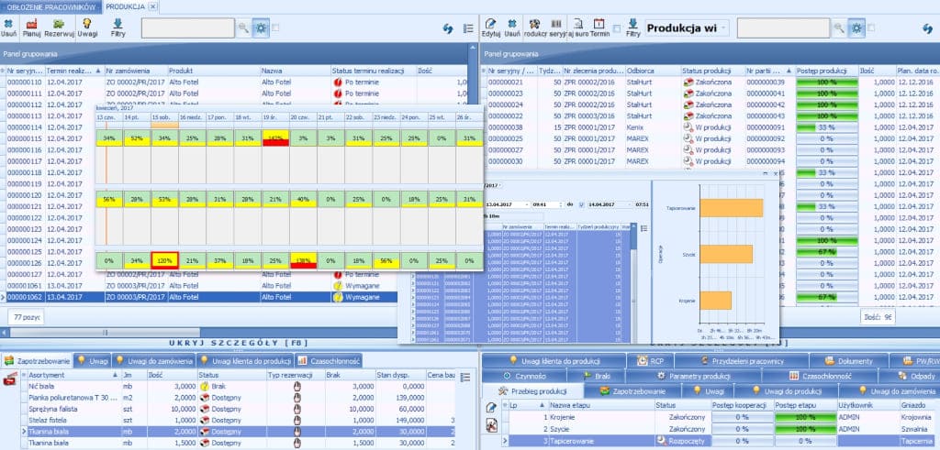Click the left search input field
The width and height of the screenshot is (940, 450).
pyautogui.click(x=188, y=27)
